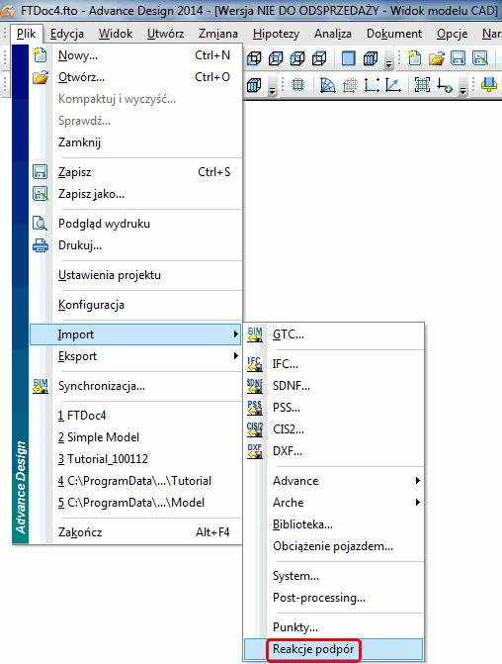502x664 pixels.
Task: Select the third cube view icon in toolbar
Action: [296, 58]
